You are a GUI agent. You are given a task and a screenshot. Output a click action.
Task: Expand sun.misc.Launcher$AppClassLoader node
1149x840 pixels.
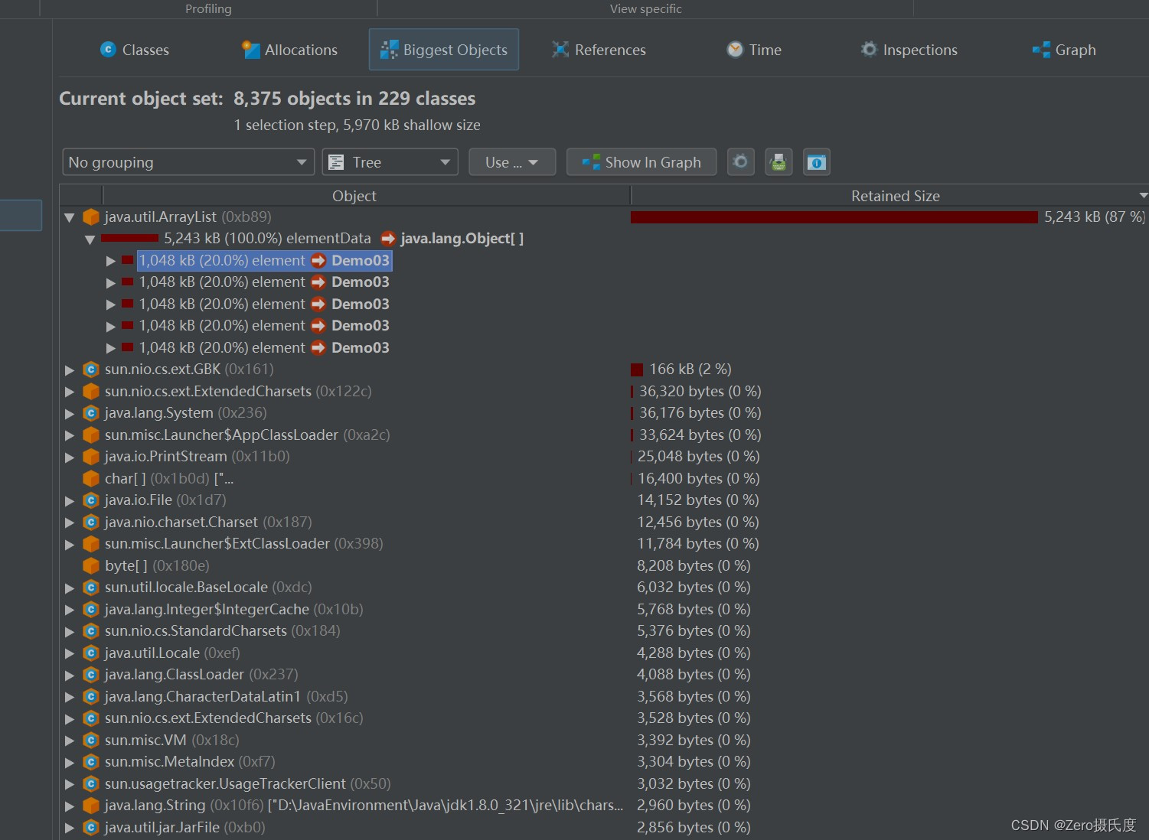[70, 435]
